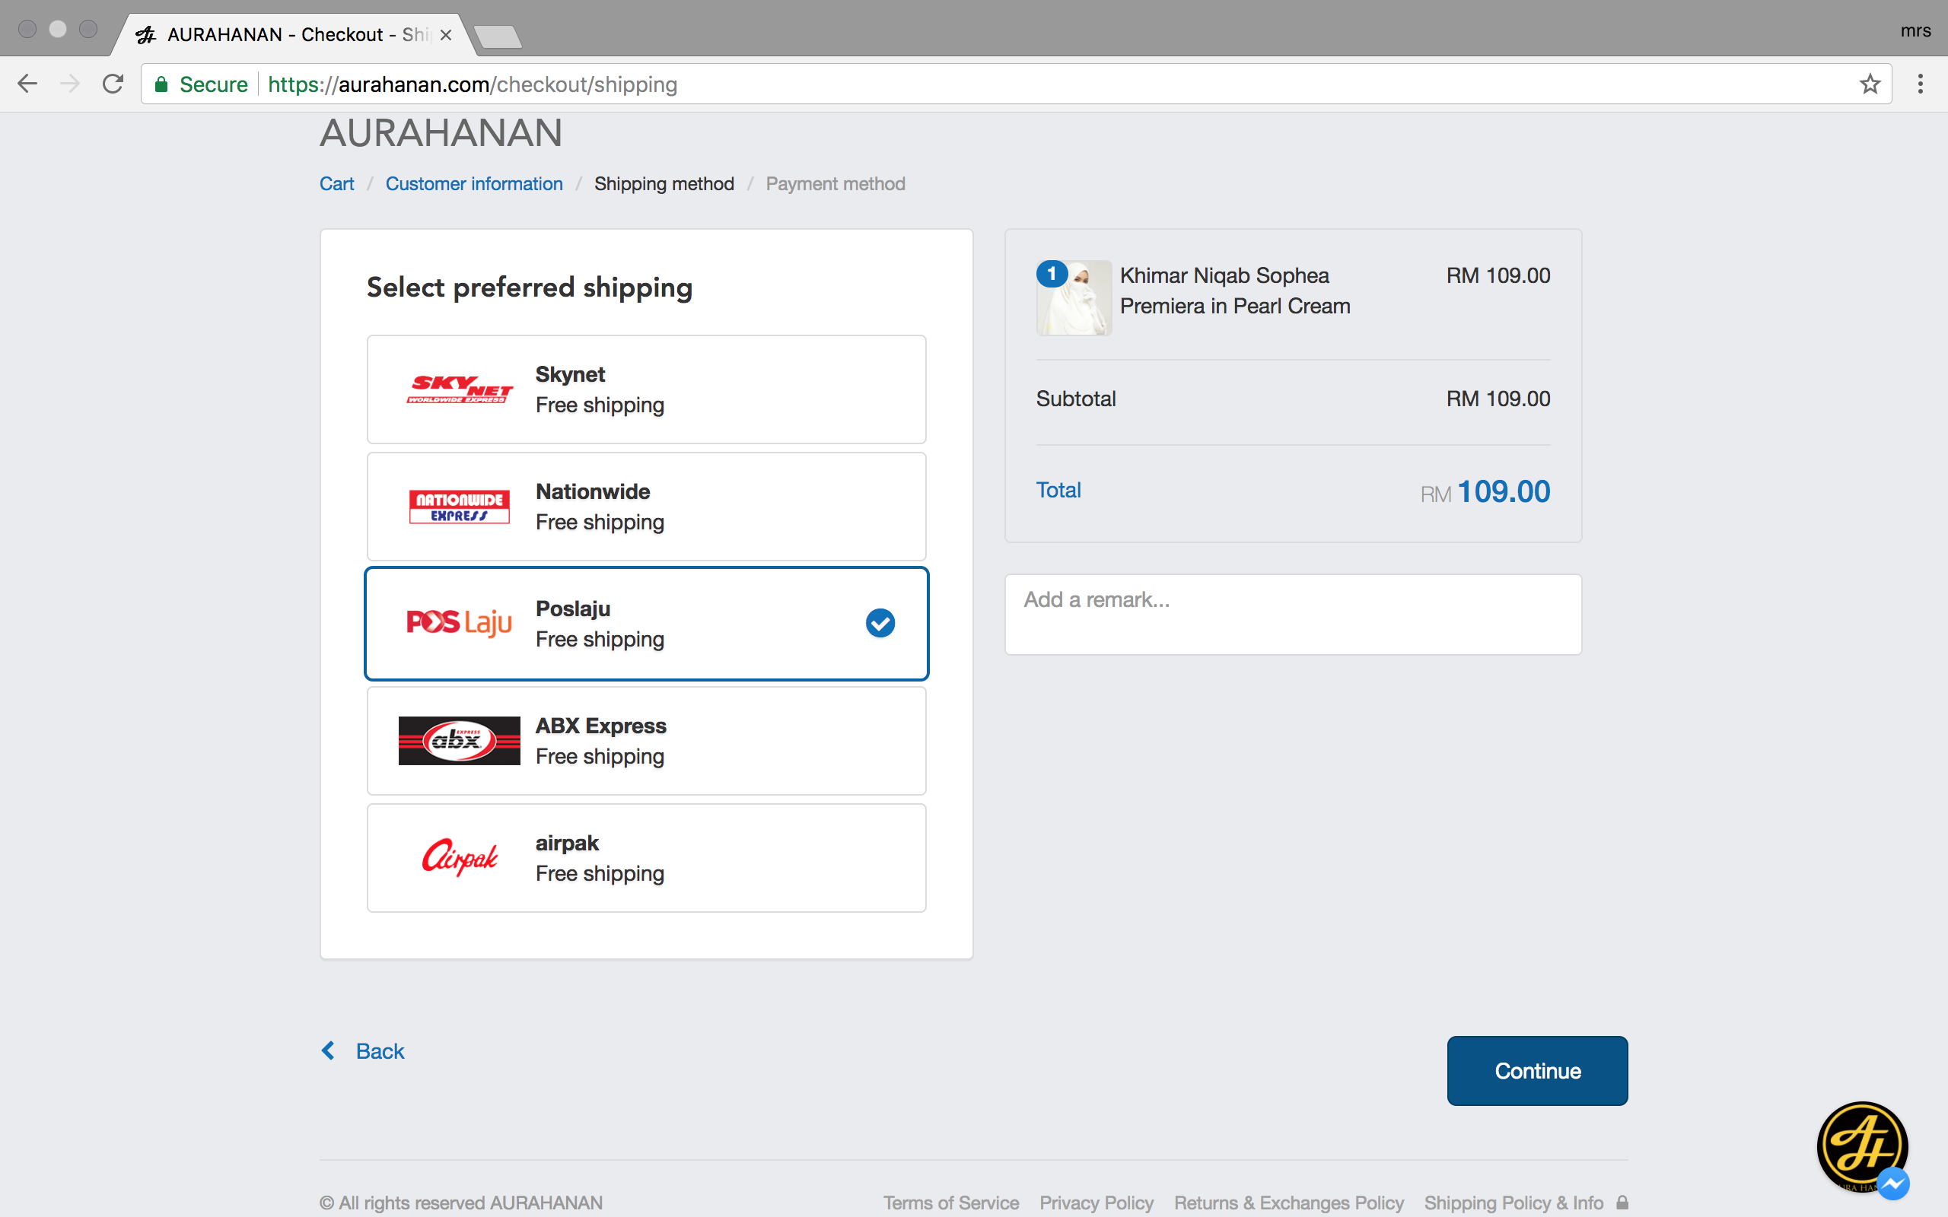Switch to the AURAHANAN Checkout browser tab
Viewport: 1948px width, 1217px height.
(294, 35)
